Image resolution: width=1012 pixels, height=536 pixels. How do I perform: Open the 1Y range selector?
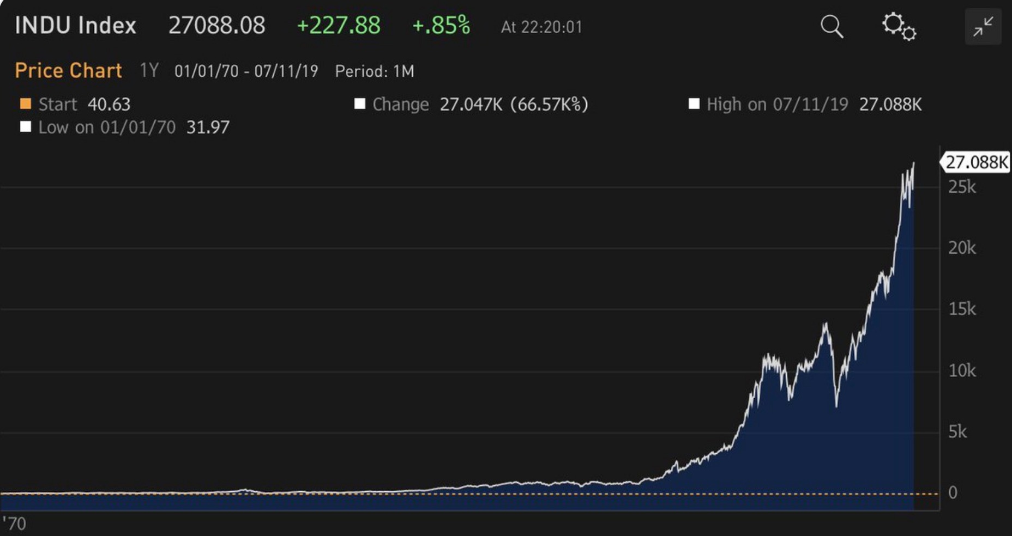click(149, 71)
